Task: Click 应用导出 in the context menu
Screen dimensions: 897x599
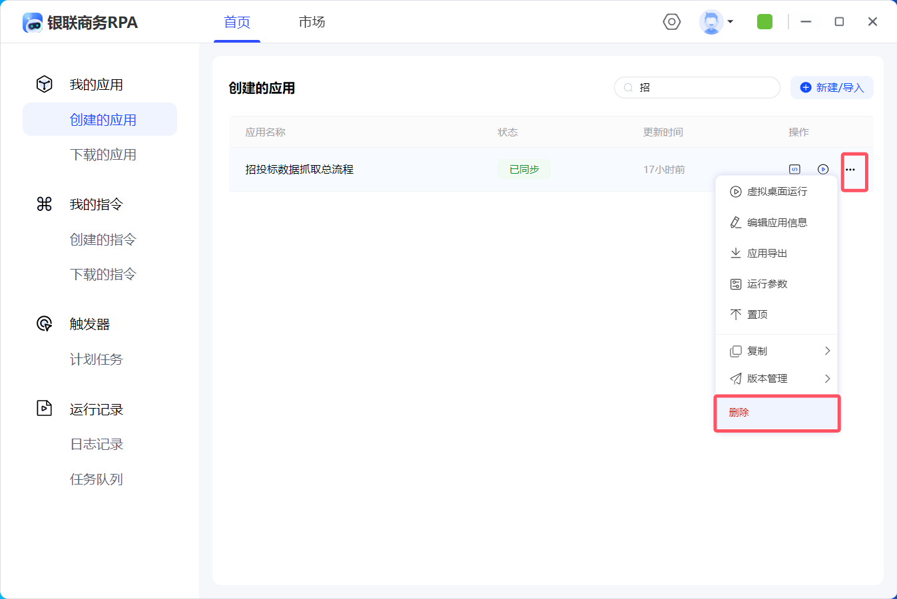Action: (766, 253)
